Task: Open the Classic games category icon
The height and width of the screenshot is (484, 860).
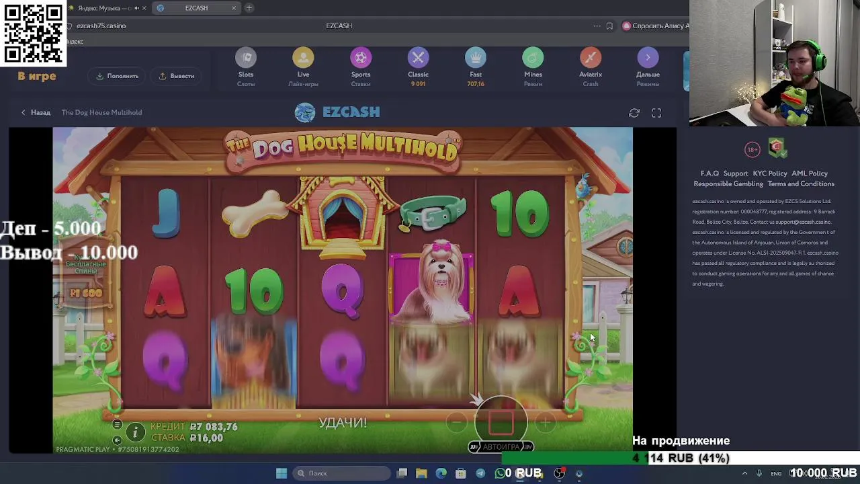Action: pyautogui.click(x=418, y=58)
